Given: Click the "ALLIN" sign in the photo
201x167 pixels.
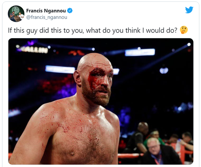Looking at the screenshot, I should tap(35, 50).
